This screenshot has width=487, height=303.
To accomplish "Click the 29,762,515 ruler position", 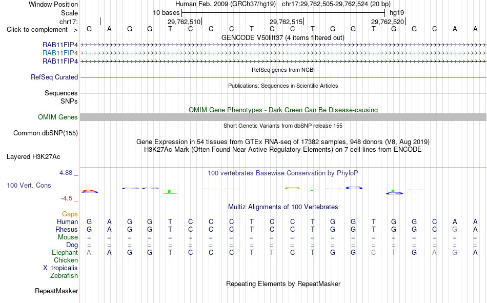I will (x=286, y=22).
